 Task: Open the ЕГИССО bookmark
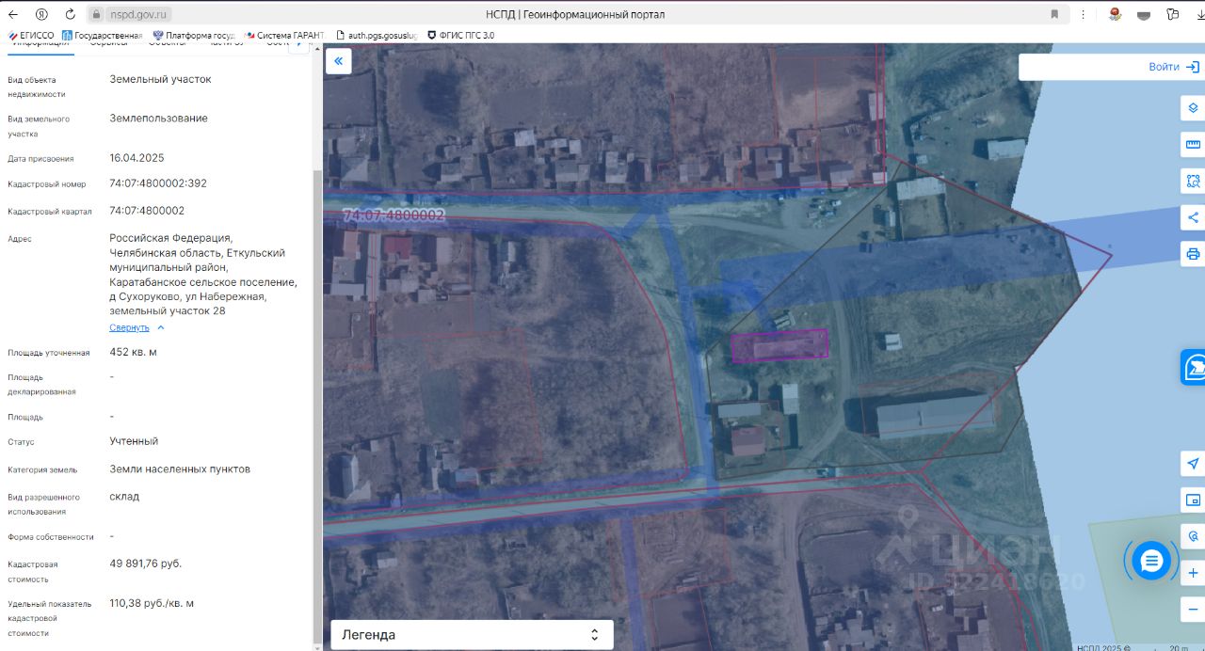31,35
